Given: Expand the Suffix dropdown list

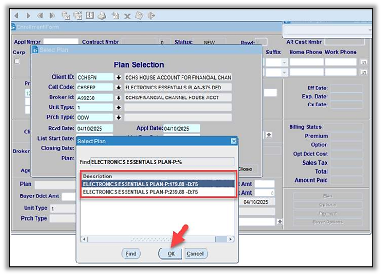Looking at the screenshot, I should pos(284,62).
